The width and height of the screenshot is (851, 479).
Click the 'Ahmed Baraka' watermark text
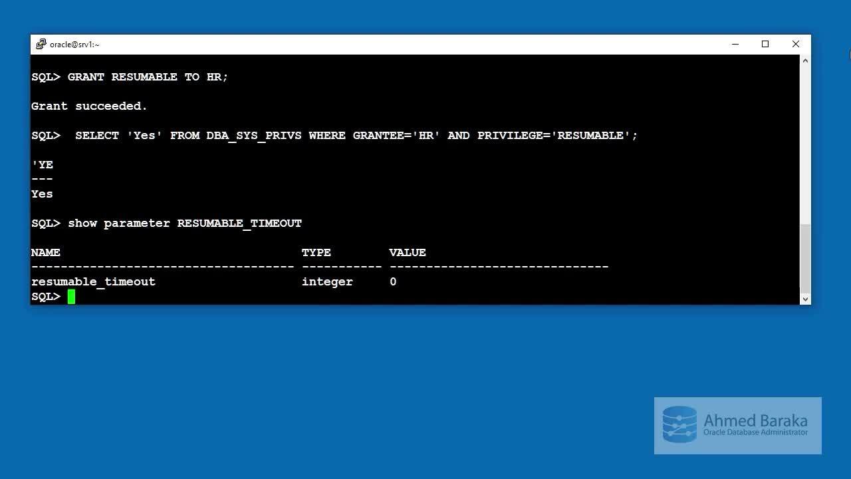[755, 420]
